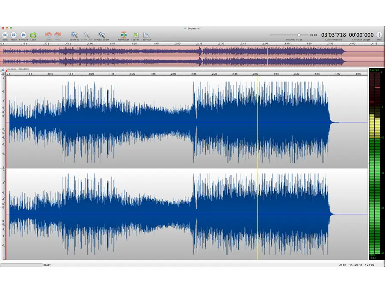Image resolution: width=385 pixels, height=293 pixels.
Task: Click the Forward skip button
Action: [x=24, y=35]
